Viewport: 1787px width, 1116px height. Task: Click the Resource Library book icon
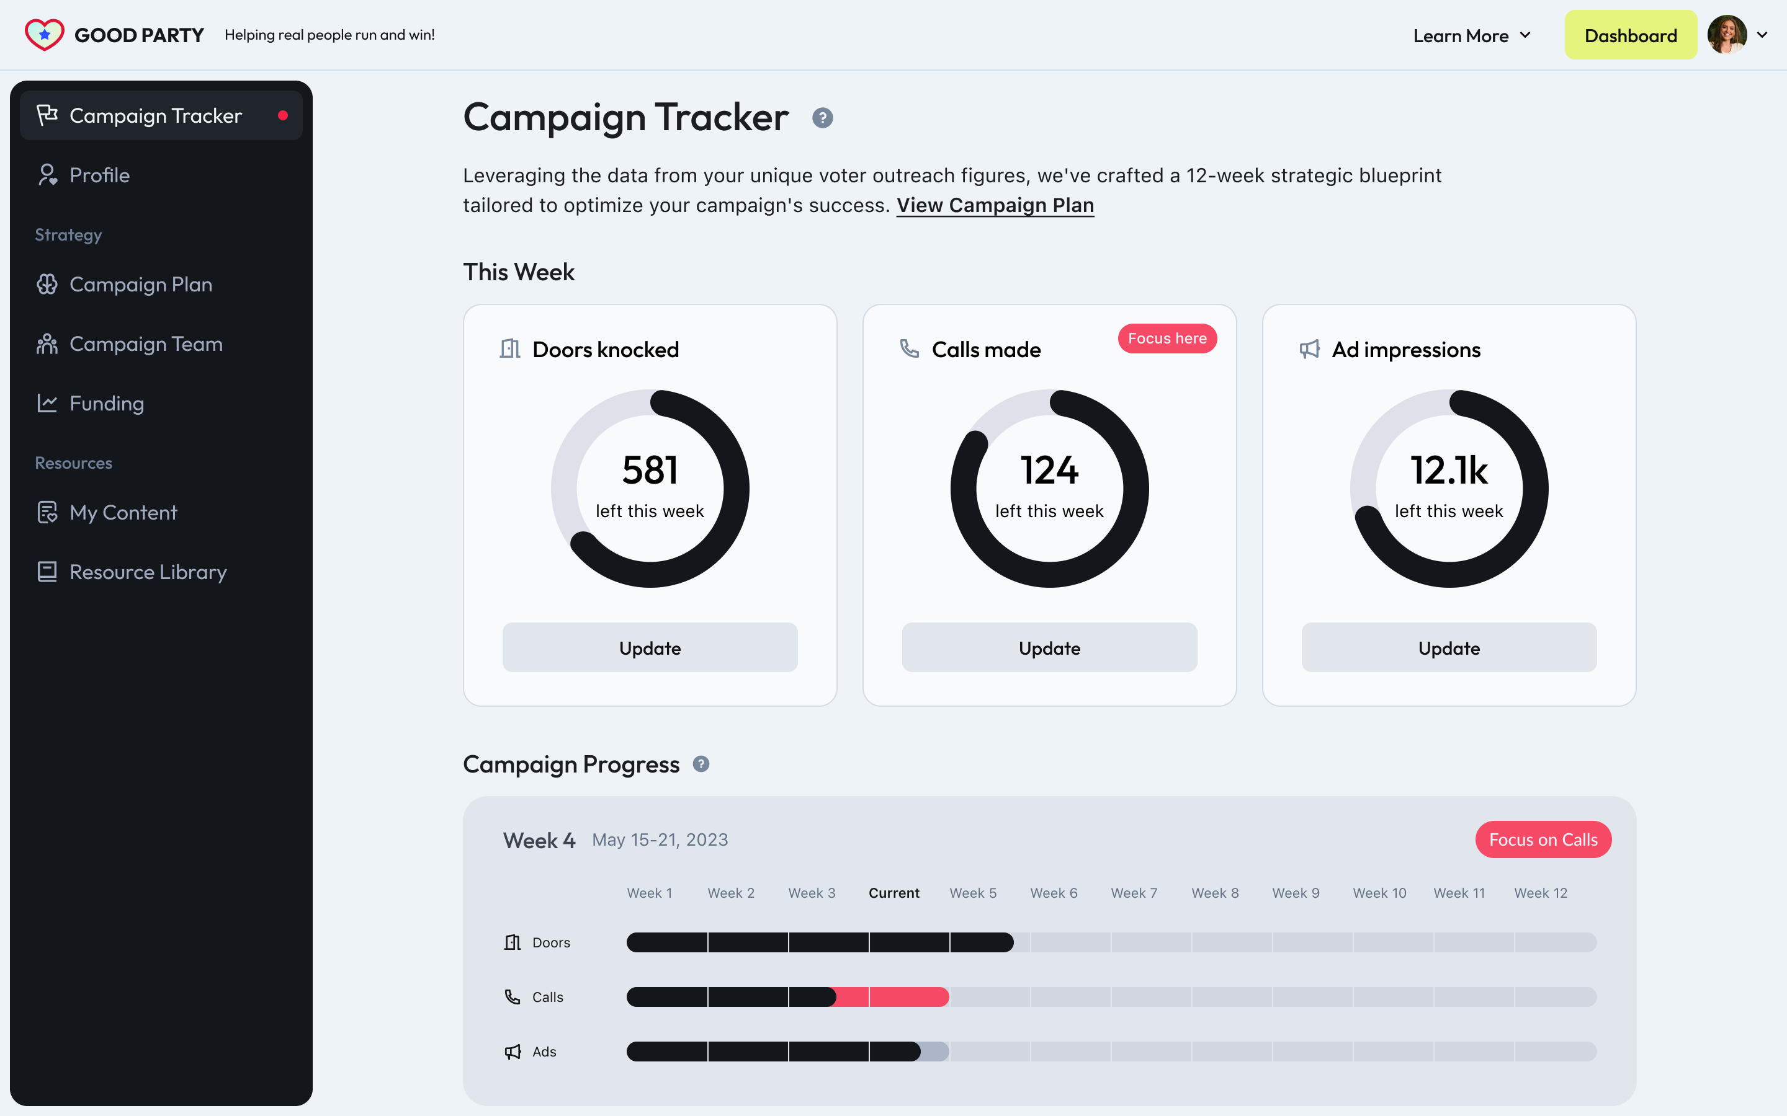click(x=47, y=571)
